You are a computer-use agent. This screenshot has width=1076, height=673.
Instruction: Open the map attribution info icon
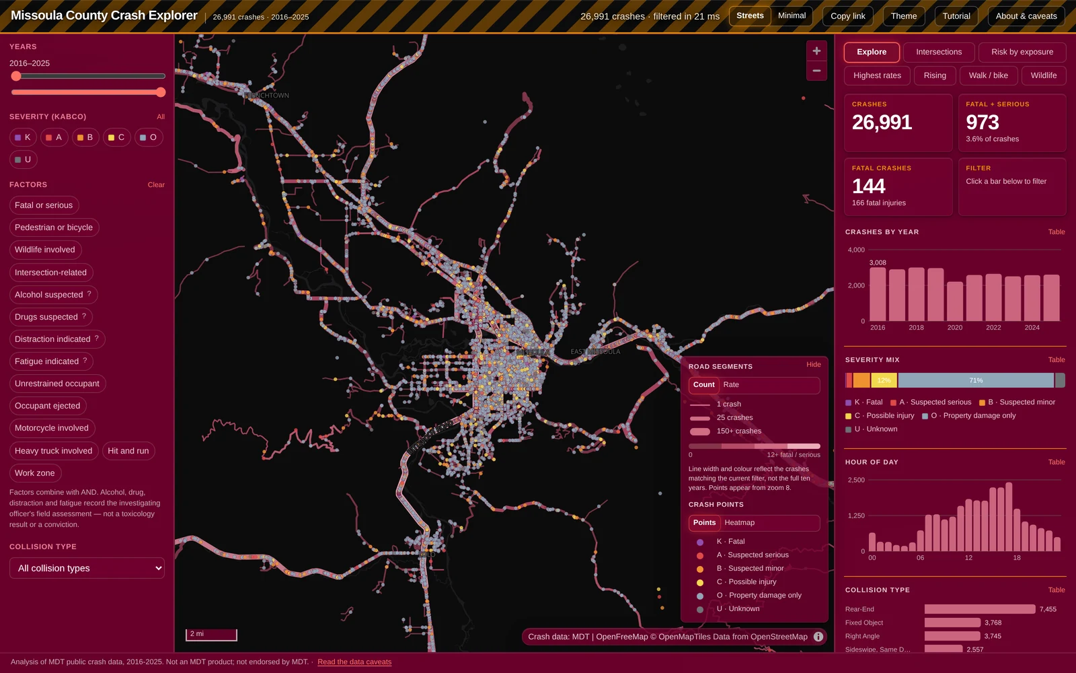(818, 637)
